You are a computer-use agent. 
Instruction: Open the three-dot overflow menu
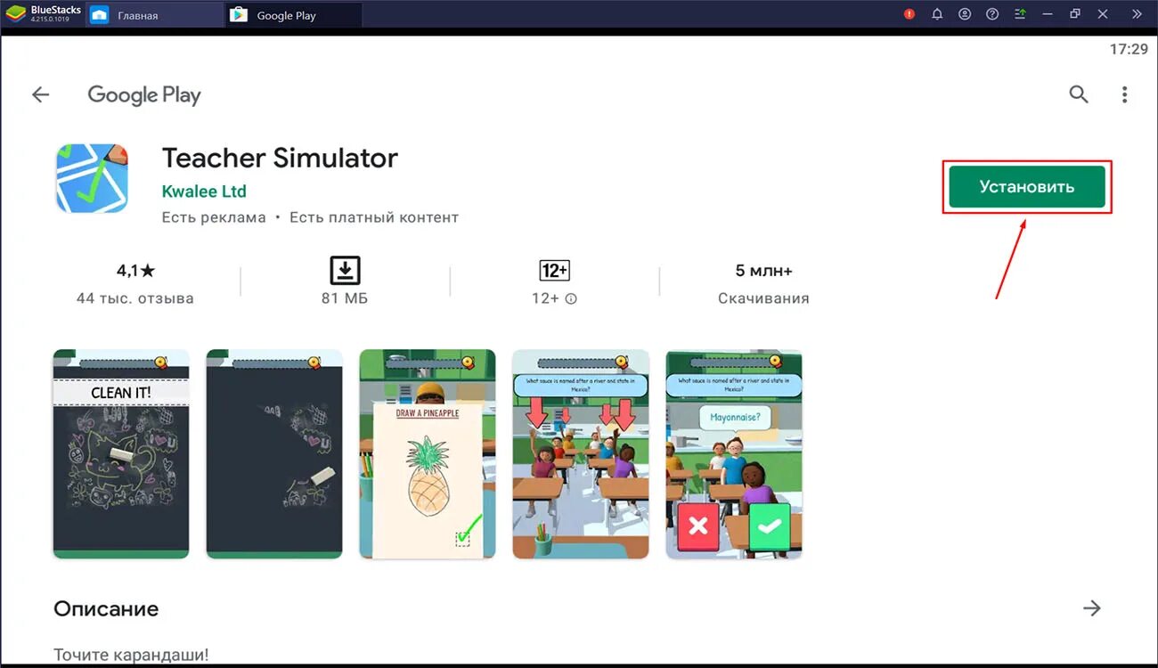(x=1125, y=94)
